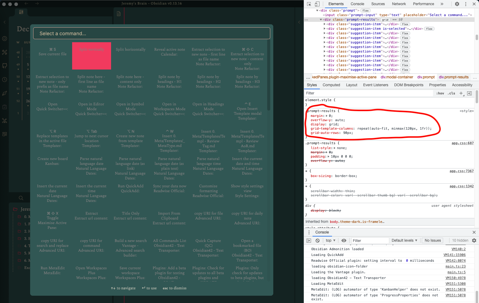Click the smiley face ribbon icon
The height and width of the screenshot is (303, 479).
(5, 39)
